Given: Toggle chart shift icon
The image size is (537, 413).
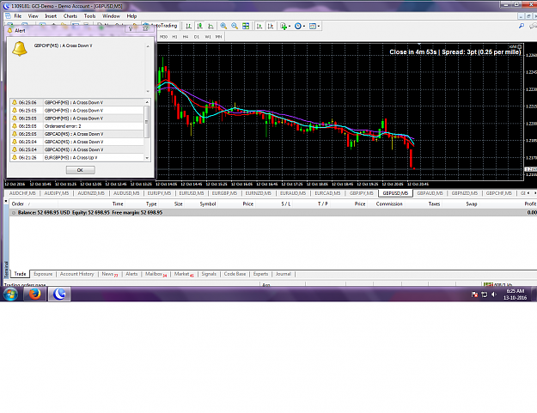Looking at the screenshot, I should (x=271, y=26).
